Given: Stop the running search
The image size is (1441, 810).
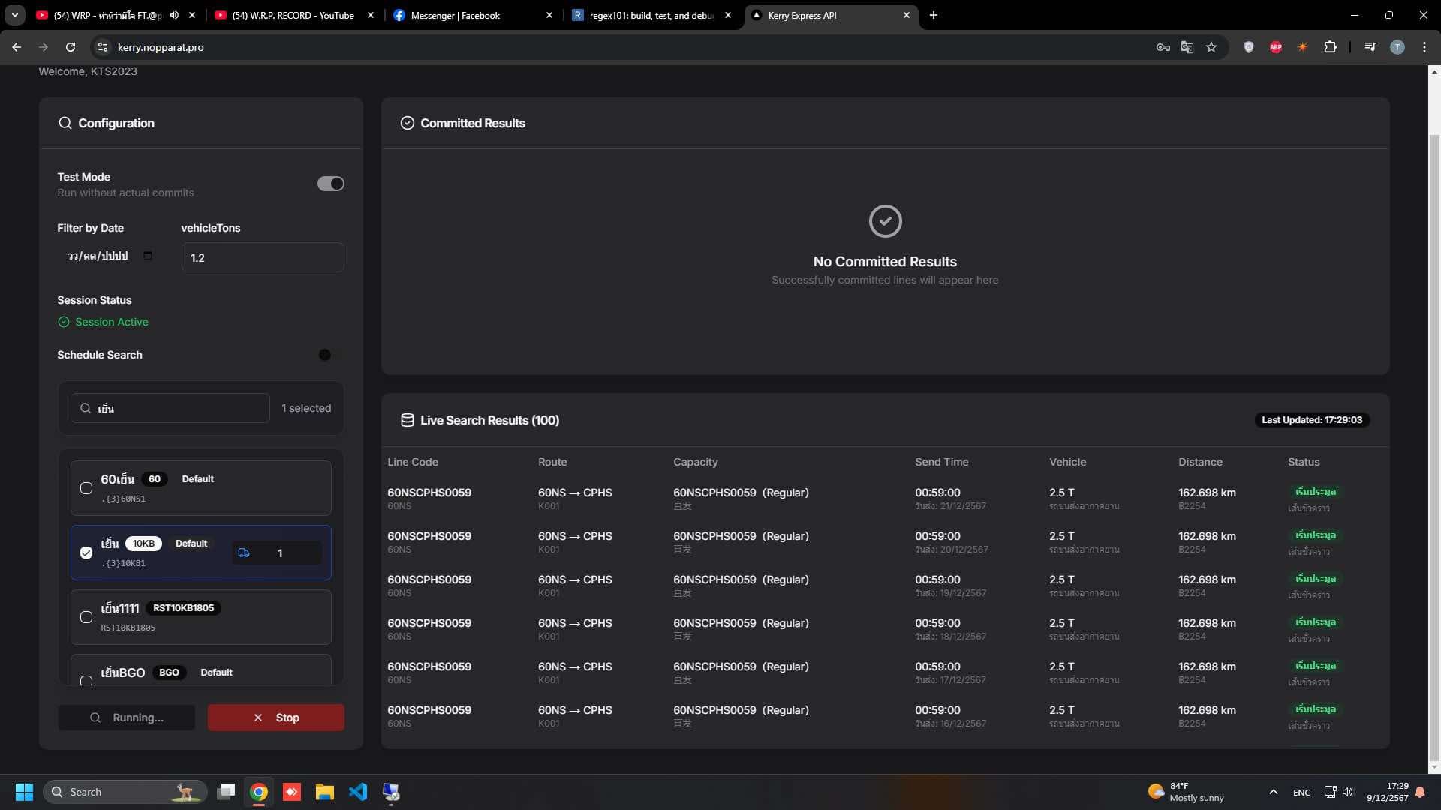Looking at the screenshot, I should 276,718.
